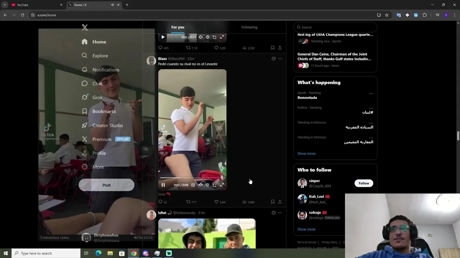The image size is (460, 258).
Task: Open Creator Studio in sidebar
Action: click(x=102, y=125)
